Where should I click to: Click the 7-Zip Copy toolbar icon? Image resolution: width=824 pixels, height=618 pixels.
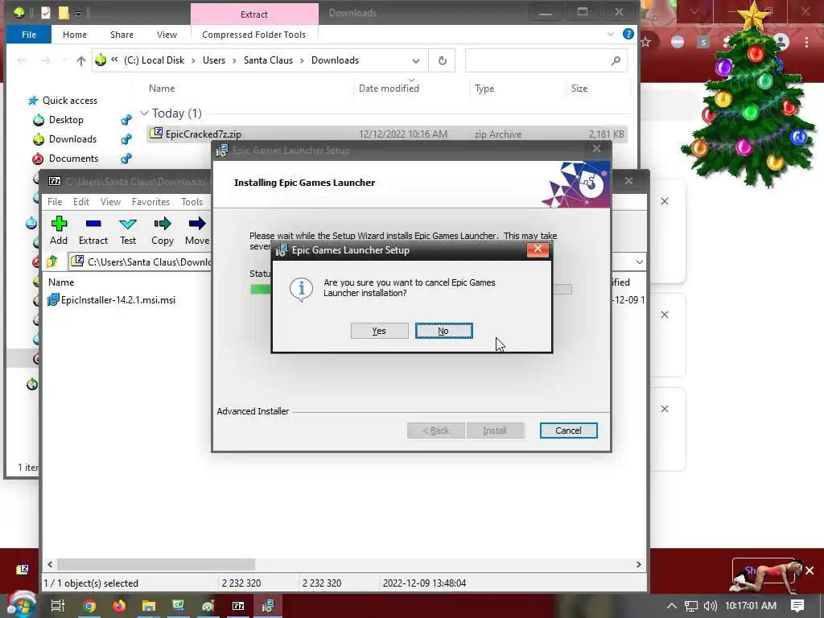click(x=163, y=230)
